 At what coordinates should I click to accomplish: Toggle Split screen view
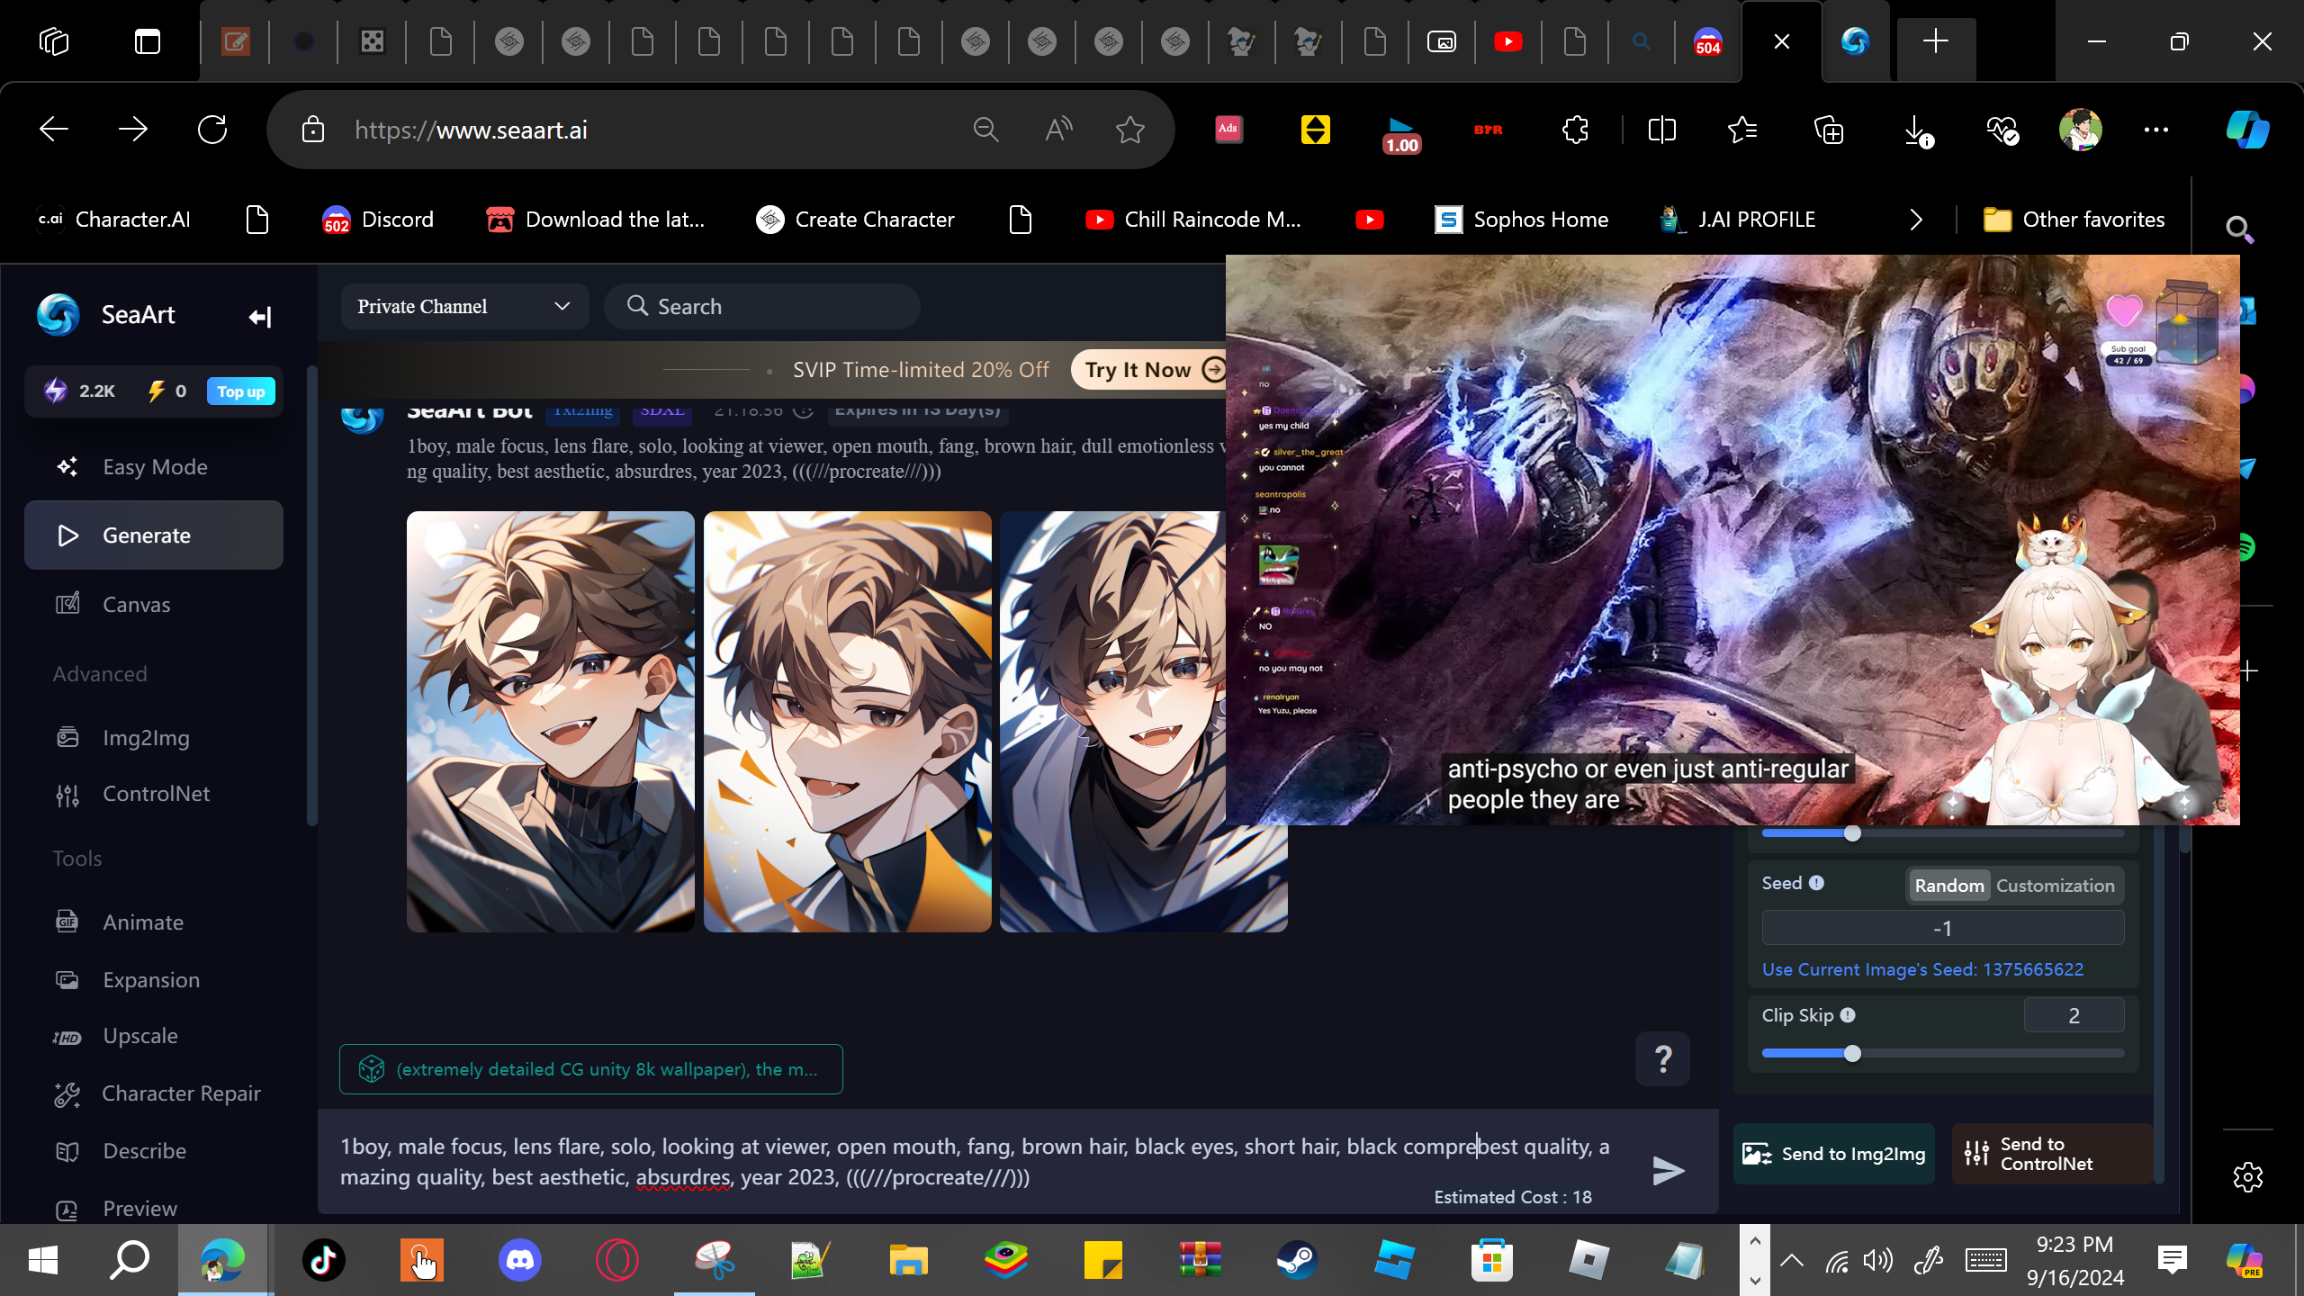pos(1661,130)
